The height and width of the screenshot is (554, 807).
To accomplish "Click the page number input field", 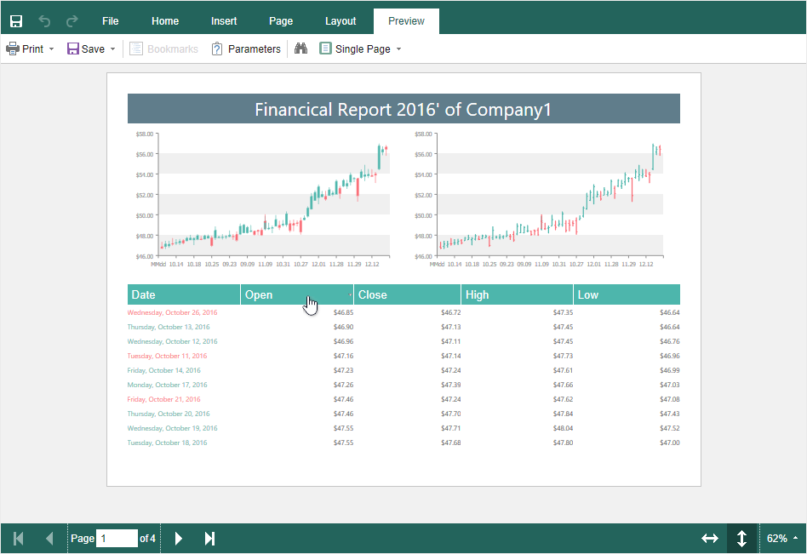I will tap(117, 539).
